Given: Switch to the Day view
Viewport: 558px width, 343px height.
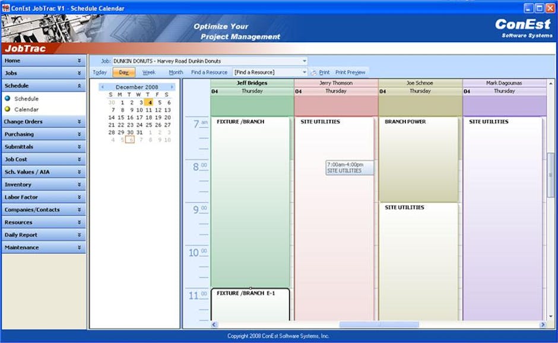Looking at the screenshot, I should pos(123,71).
